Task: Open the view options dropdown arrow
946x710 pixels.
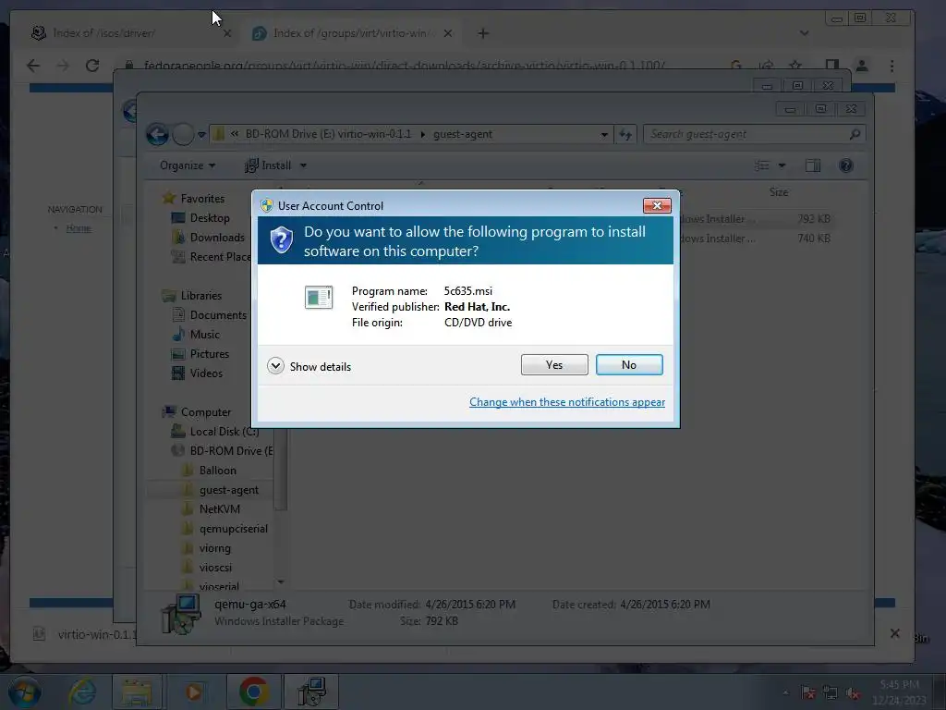Action: (782, 165)
